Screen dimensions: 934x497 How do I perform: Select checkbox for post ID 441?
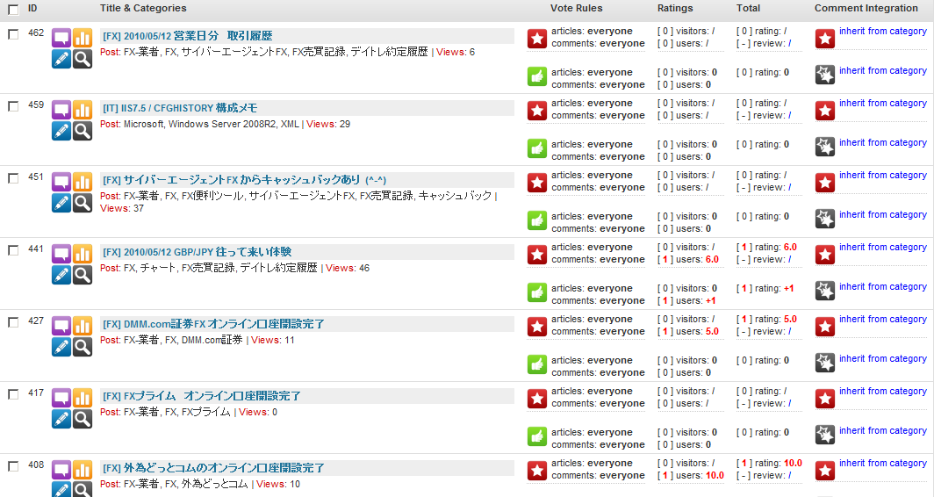[13, 250]
